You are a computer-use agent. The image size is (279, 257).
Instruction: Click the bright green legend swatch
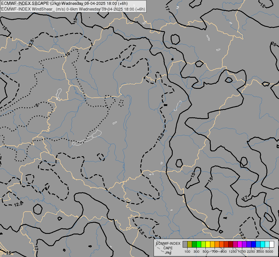pos(199,244)
